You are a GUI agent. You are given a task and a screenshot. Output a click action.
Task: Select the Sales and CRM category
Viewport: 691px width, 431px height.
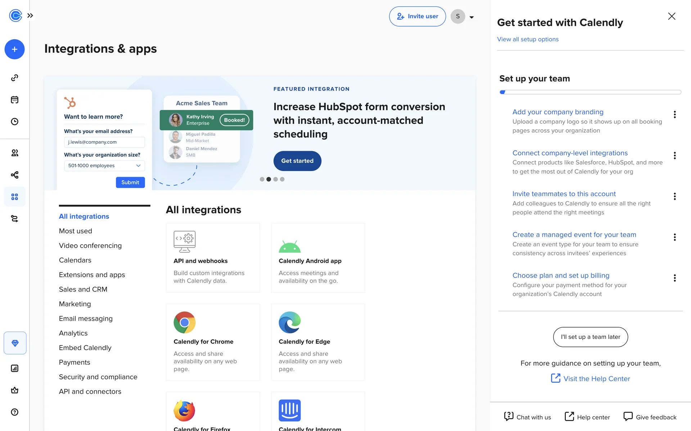point(83,289)
